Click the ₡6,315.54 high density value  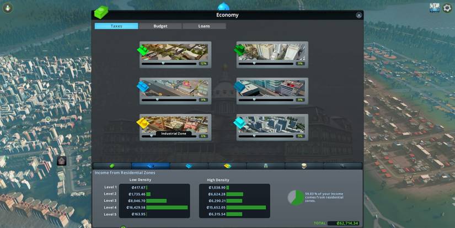pos(217,214)
